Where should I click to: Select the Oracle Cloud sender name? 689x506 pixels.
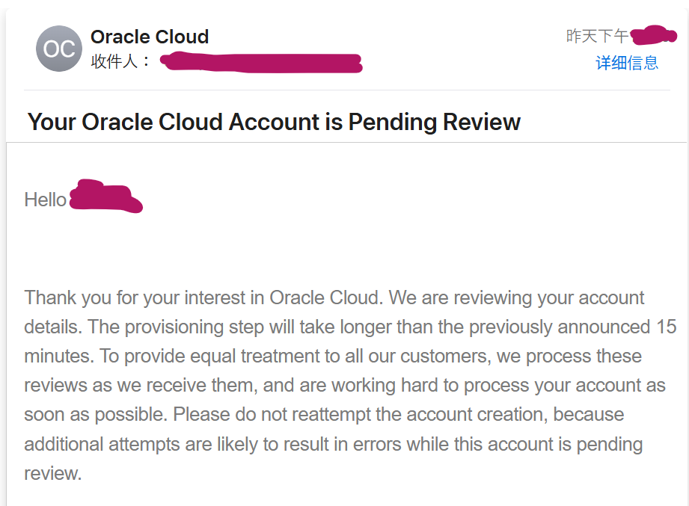[150, 37]
